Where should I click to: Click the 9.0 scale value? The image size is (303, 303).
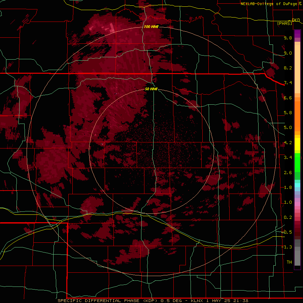pyautogui.click(x=288, y=53)
